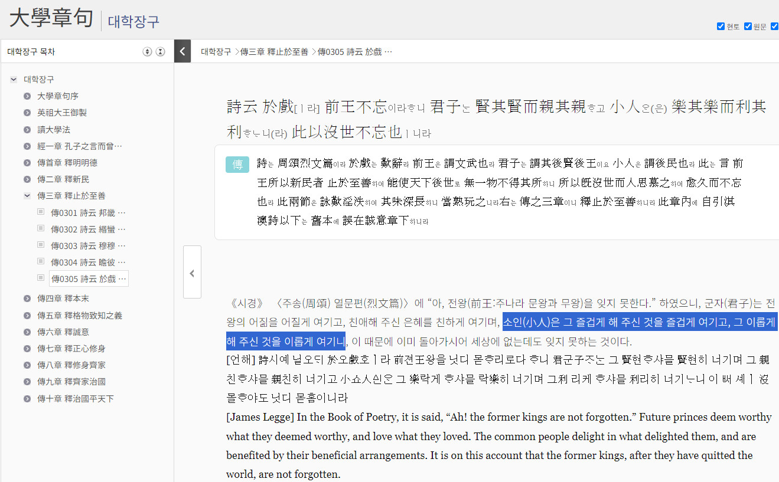Select the 傳六章 釋誠意 label

click(63, 332)
